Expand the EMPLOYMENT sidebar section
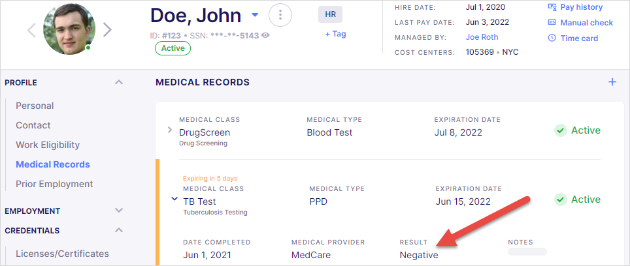 118,211
